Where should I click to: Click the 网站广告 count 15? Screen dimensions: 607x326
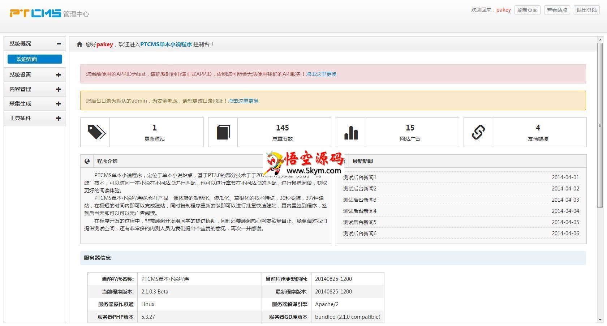[410, 128]
